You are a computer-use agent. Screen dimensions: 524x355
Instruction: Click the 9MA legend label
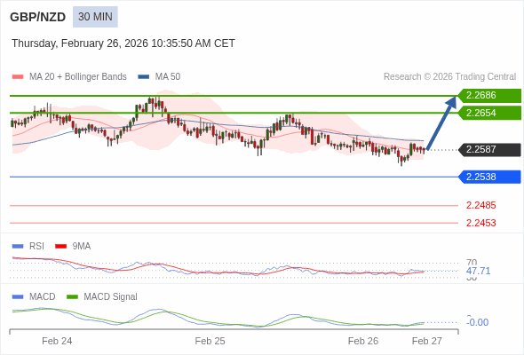click(82, 247)
